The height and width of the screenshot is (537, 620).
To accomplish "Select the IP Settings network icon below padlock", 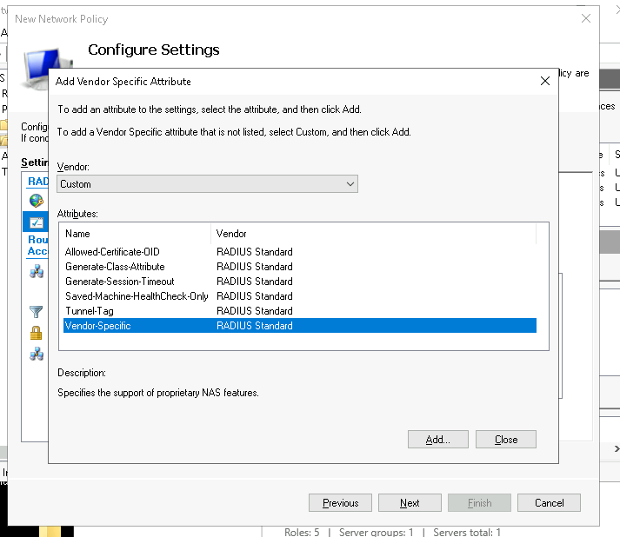I will tap(36, 353).
